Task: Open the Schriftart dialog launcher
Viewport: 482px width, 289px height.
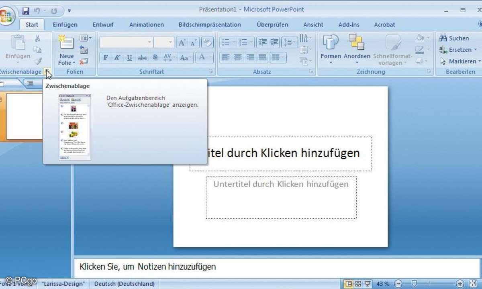Action: click(211, 71)
